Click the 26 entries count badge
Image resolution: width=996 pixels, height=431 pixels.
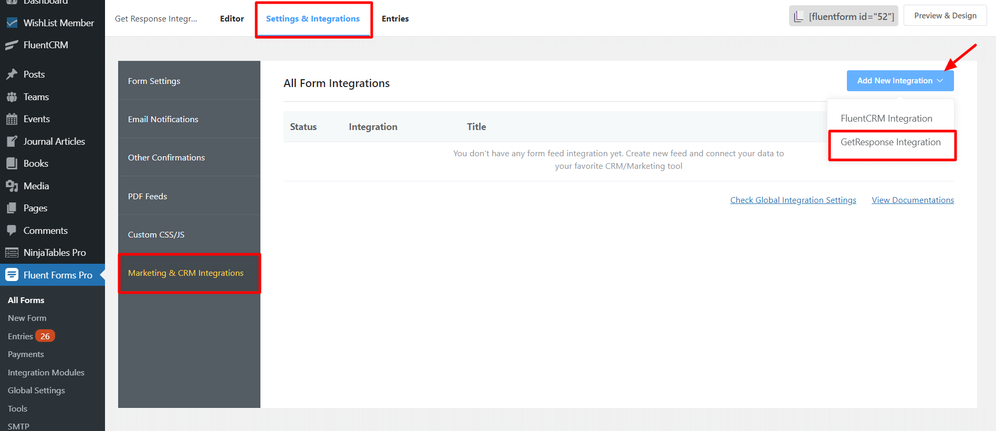pos(45,336)
